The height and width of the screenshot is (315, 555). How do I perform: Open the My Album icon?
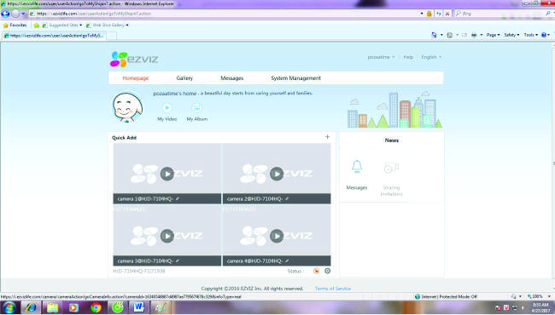[196, 108]
